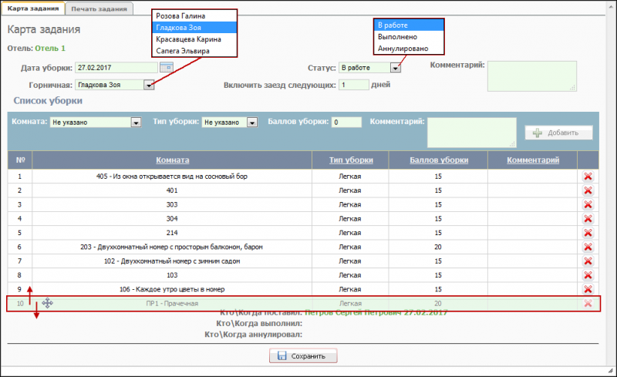This screenshot has height=377, width=617.
Task: Choose Выполнено in the status list
Action: pos(398,36)
